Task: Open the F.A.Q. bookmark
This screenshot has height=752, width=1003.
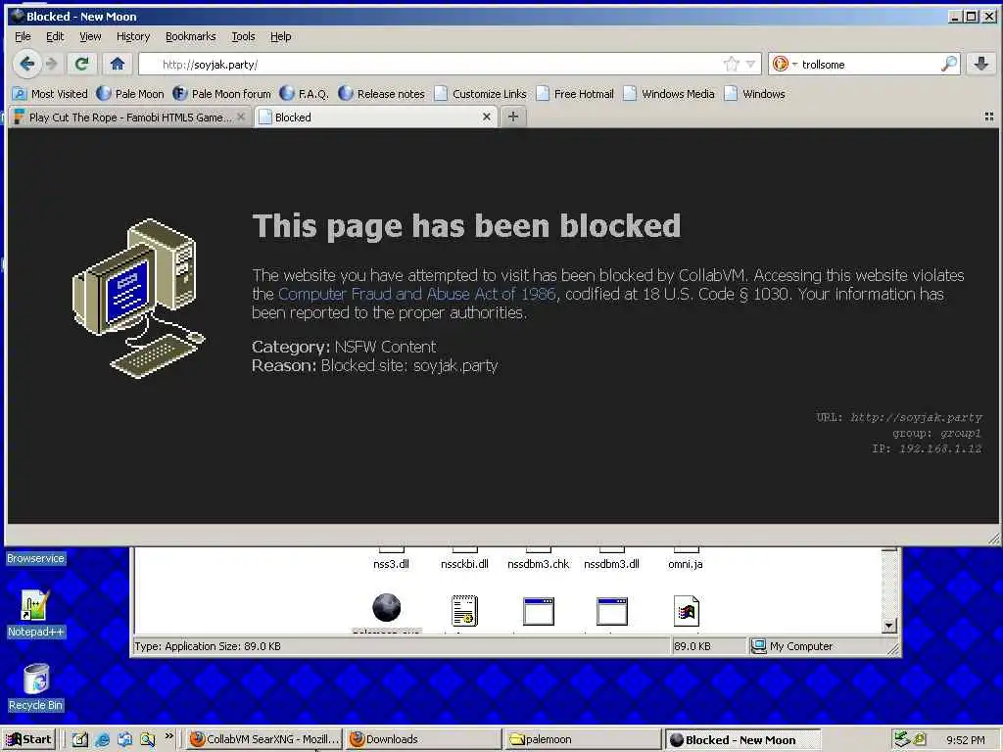Action: 305,94
